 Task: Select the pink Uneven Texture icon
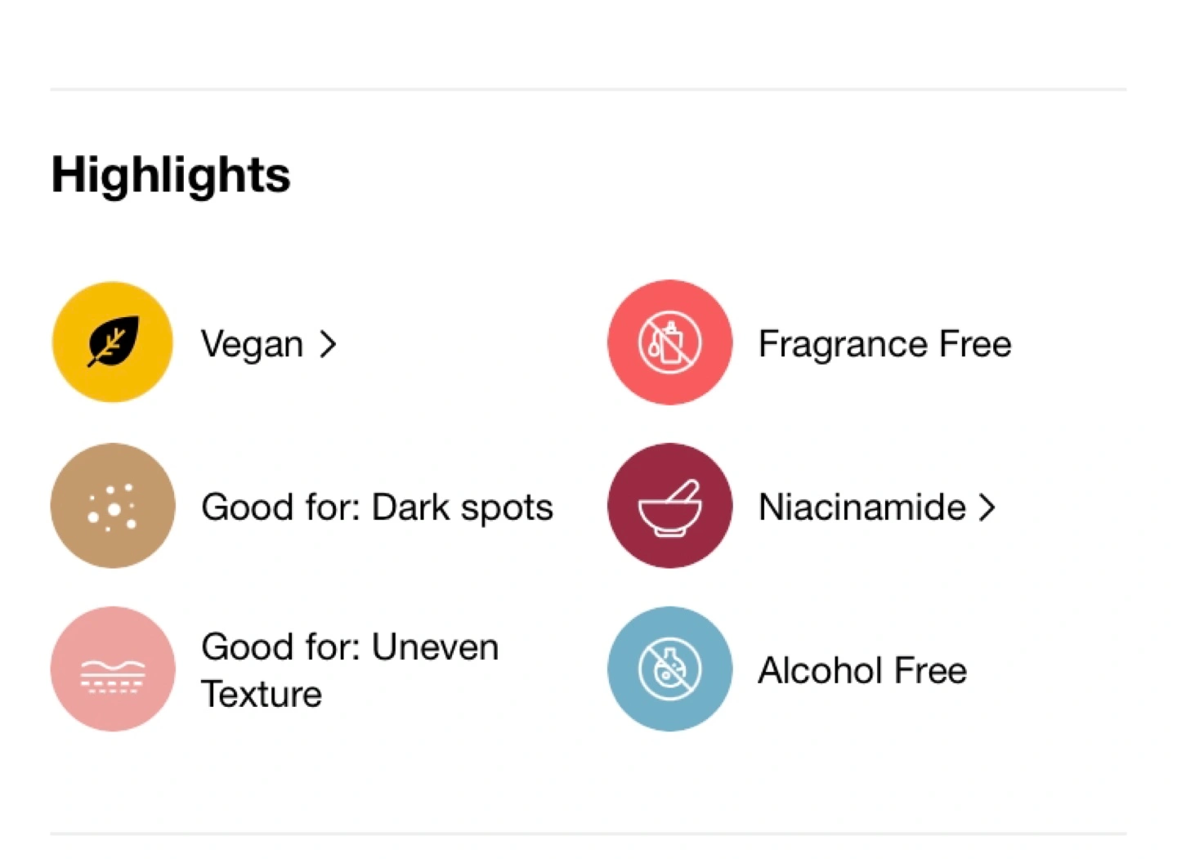coord(113,669)
